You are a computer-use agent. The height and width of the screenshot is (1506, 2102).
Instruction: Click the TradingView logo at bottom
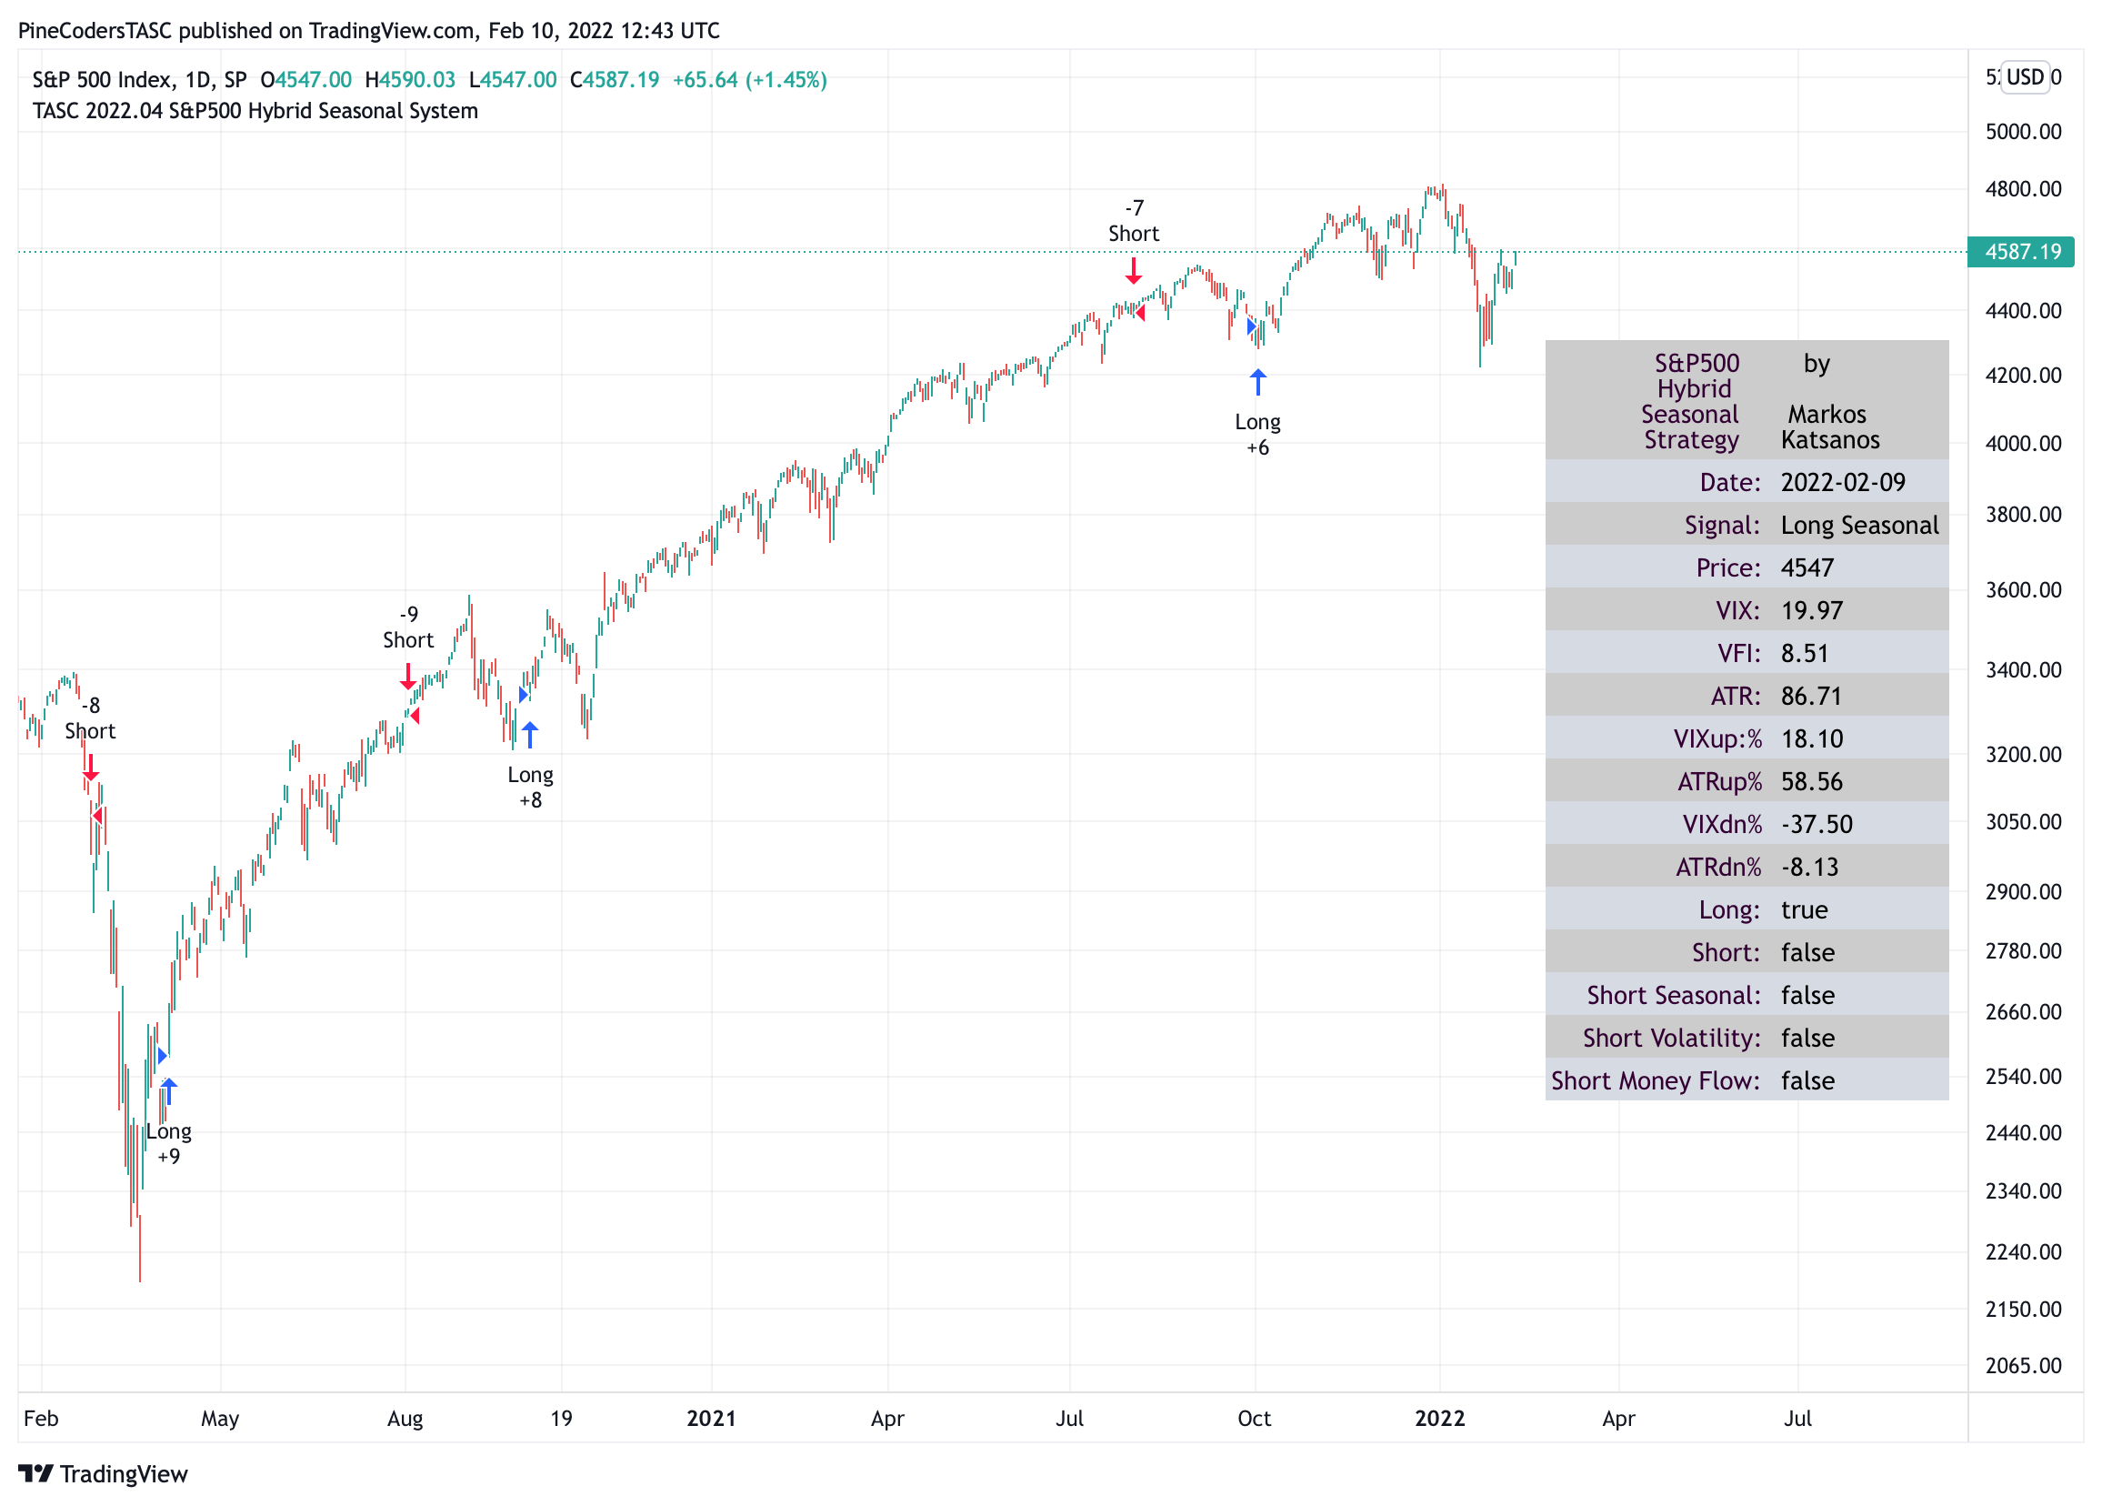pos(103,1473)
